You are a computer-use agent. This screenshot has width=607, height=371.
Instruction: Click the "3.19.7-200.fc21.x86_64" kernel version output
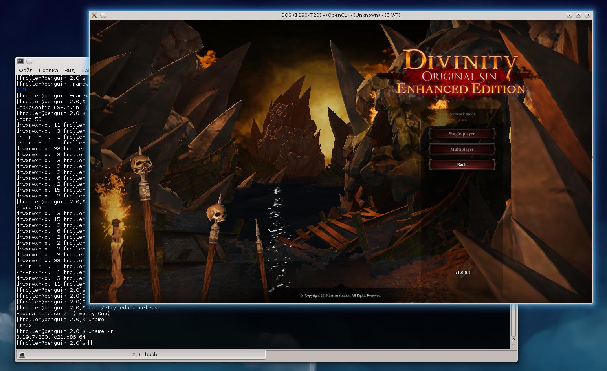coord(51,337)
